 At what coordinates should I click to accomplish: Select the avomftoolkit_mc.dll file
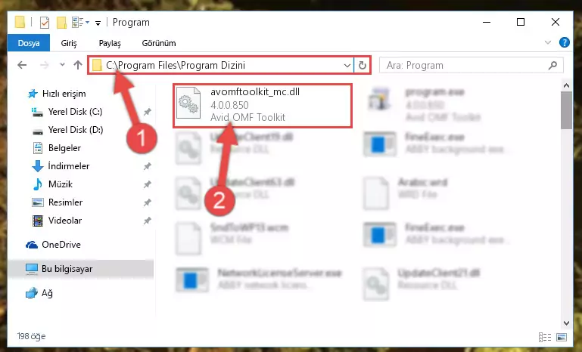263,105
